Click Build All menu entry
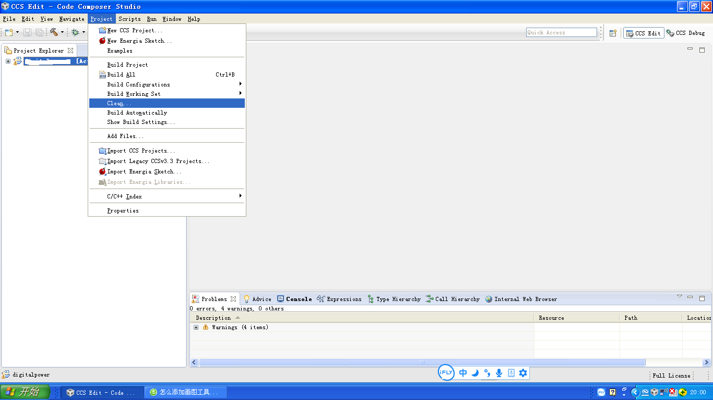 pyautogui.click(x=167, y=74)
